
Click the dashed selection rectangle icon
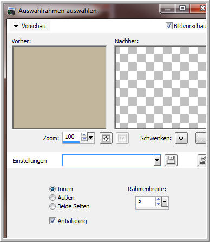coord(201,138)
